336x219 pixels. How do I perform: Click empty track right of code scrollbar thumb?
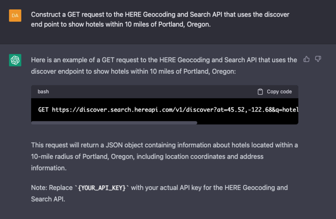(248, 123)
